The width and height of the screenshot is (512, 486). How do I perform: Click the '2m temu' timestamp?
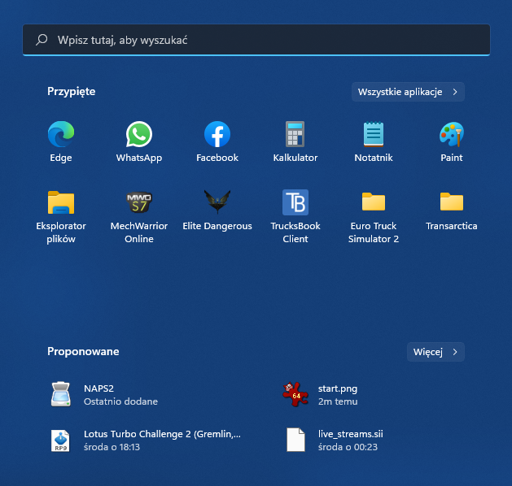338,401
